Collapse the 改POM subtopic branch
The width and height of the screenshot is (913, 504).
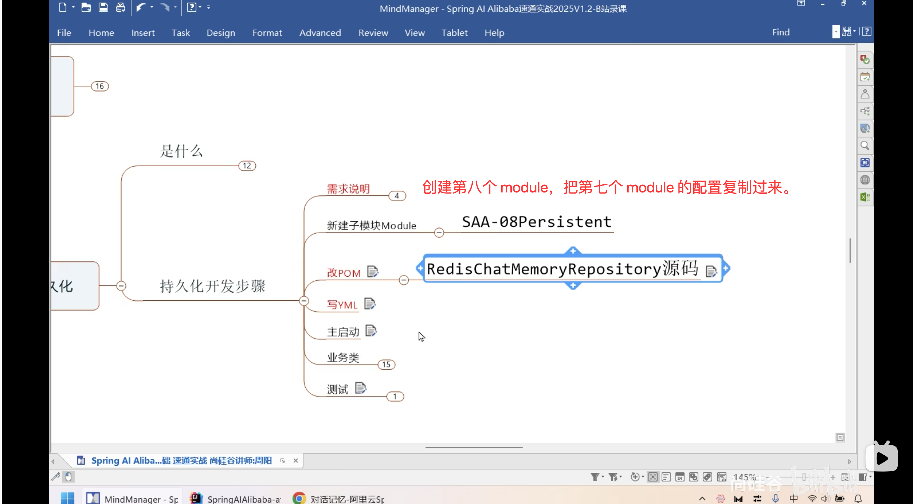tap(404, 281)
